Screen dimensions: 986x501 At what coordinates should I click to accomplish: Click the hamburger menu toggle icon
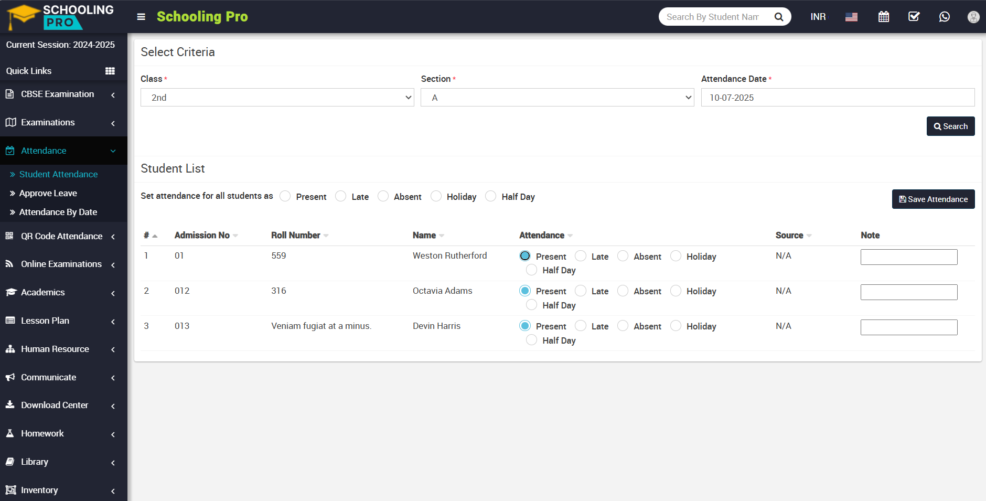point(141,17)
